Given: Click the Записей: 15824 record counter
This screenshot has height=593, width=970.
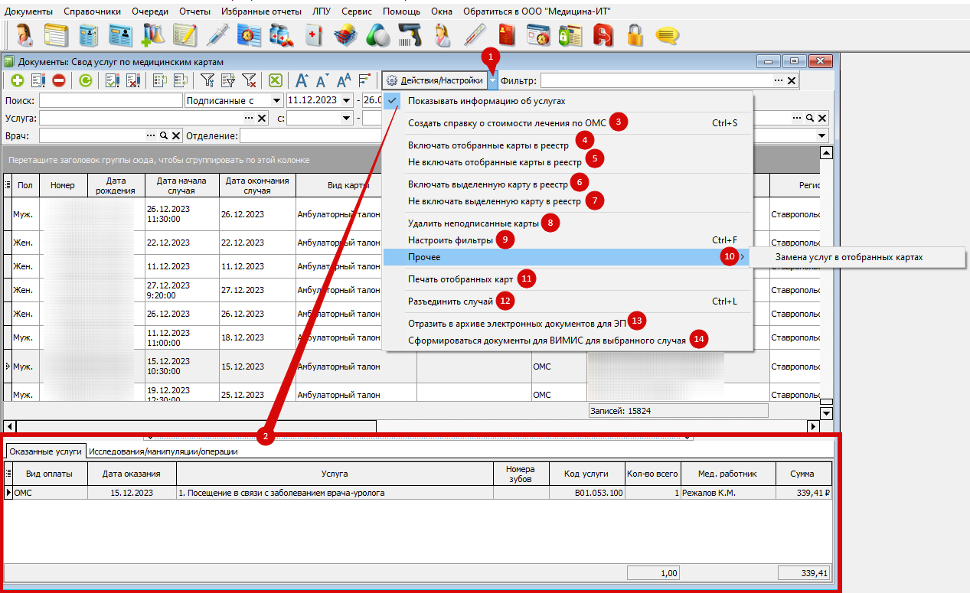Looking at the screenshot, I should click(x=678, y=411).
